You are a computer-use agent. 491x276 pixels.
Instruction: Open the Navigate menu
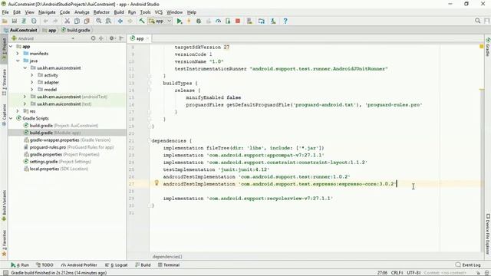(47, 12)
